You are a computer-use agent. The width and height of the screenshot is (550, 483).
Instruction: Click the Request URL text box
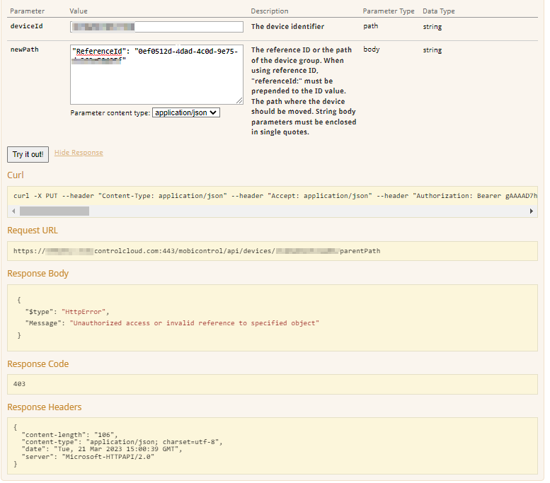point(272,251)
